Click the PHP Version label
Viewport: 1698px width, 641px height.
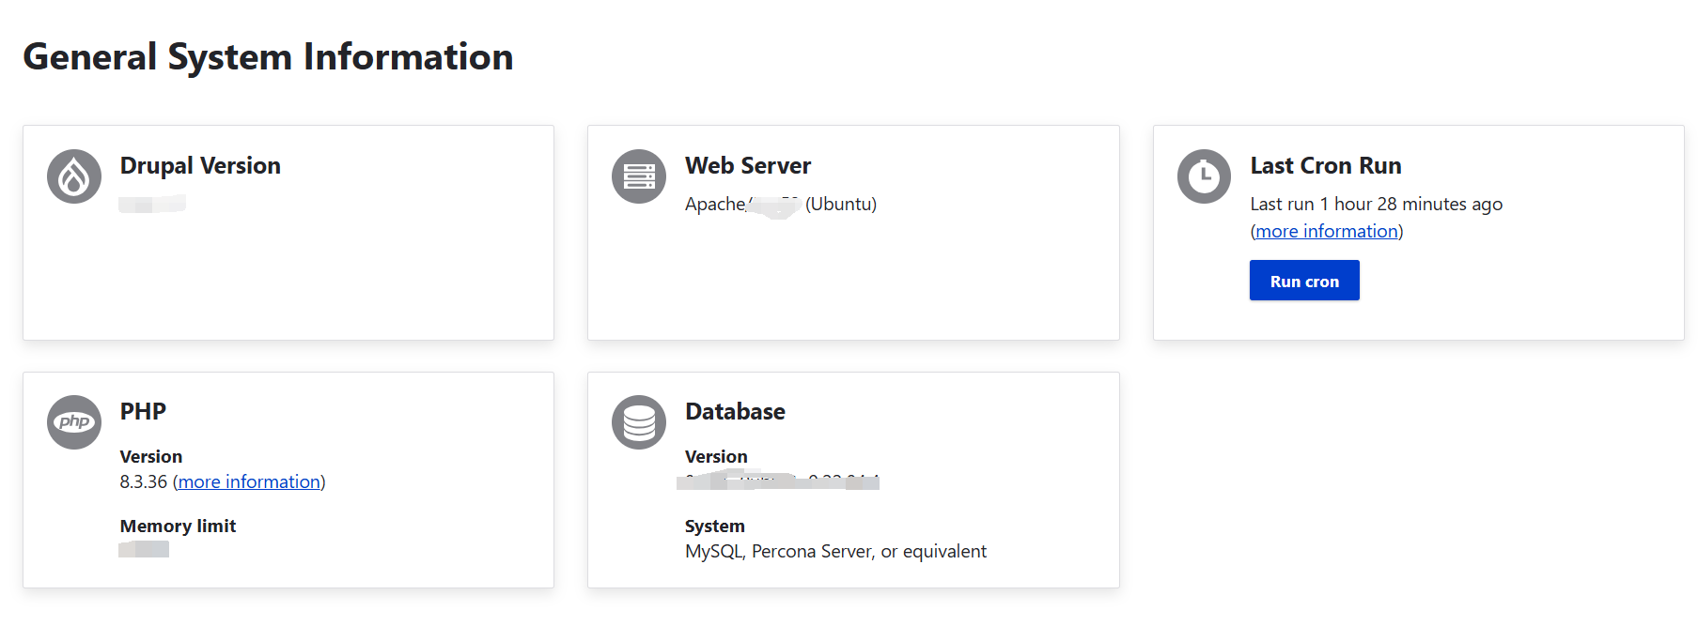151,457
